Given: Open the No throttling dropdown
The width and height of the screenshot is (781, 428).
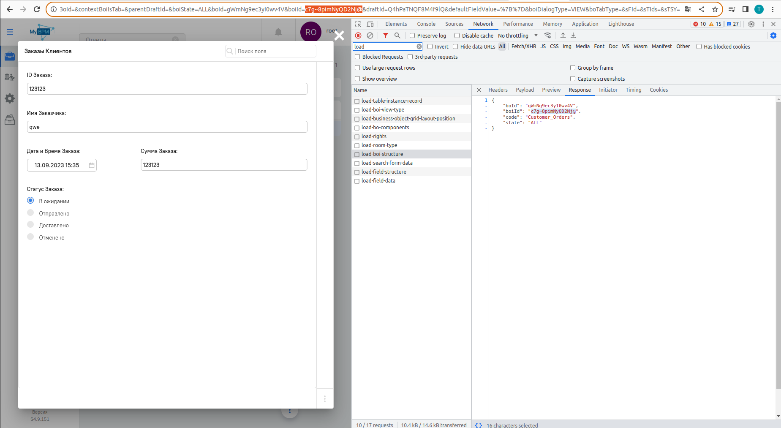Looking at the screenshot, I should 518,35.
